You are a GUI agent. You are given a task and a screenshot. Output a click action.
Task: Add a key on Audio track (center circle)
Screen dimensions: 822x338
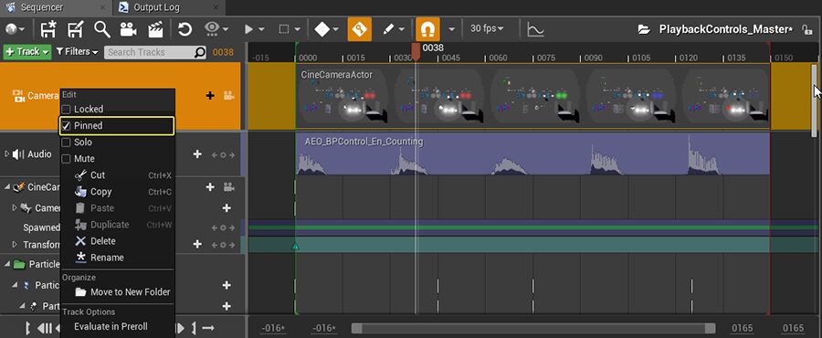(223, 154)
